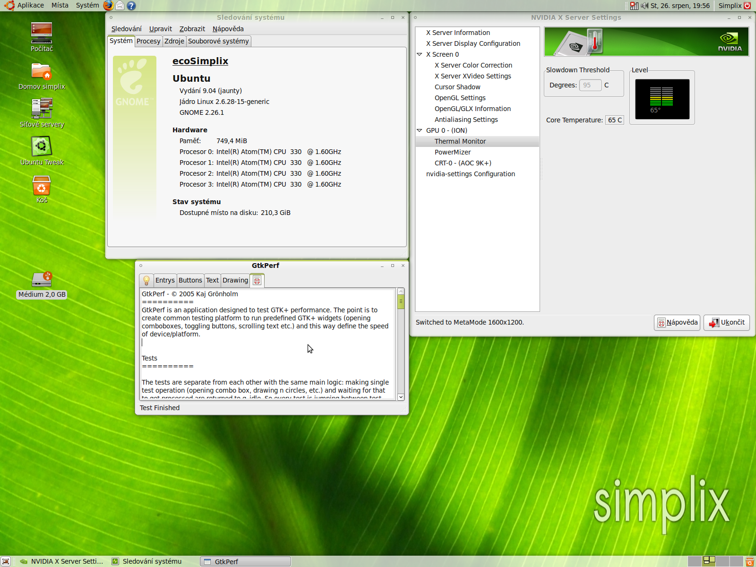Click the ecoSimplix hostname link
This screenshot has width=756, height=567.
coord(200,61)
